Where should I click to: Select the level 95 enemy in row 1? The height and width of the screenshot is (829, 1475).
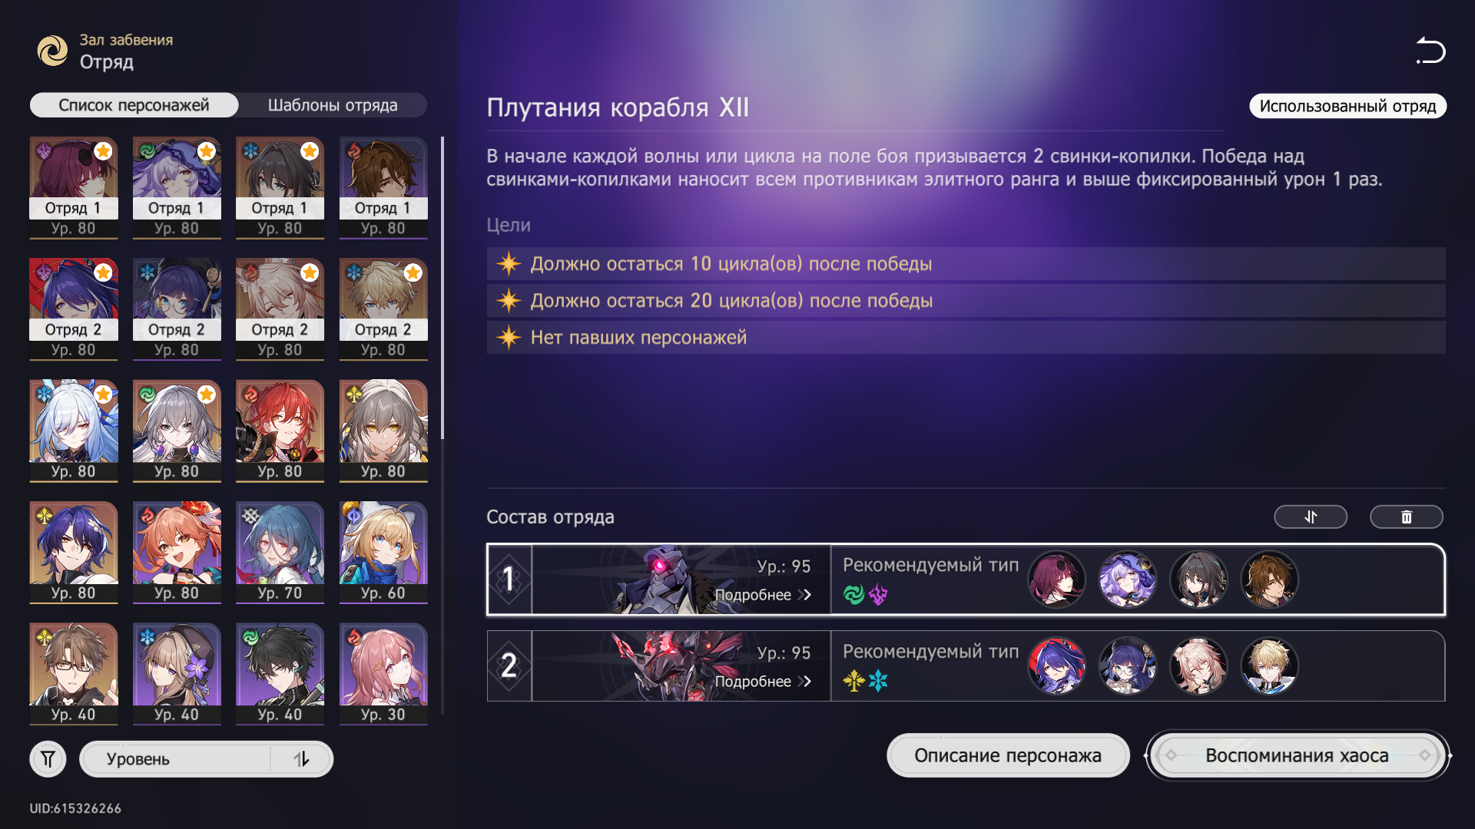click(681, 580)
